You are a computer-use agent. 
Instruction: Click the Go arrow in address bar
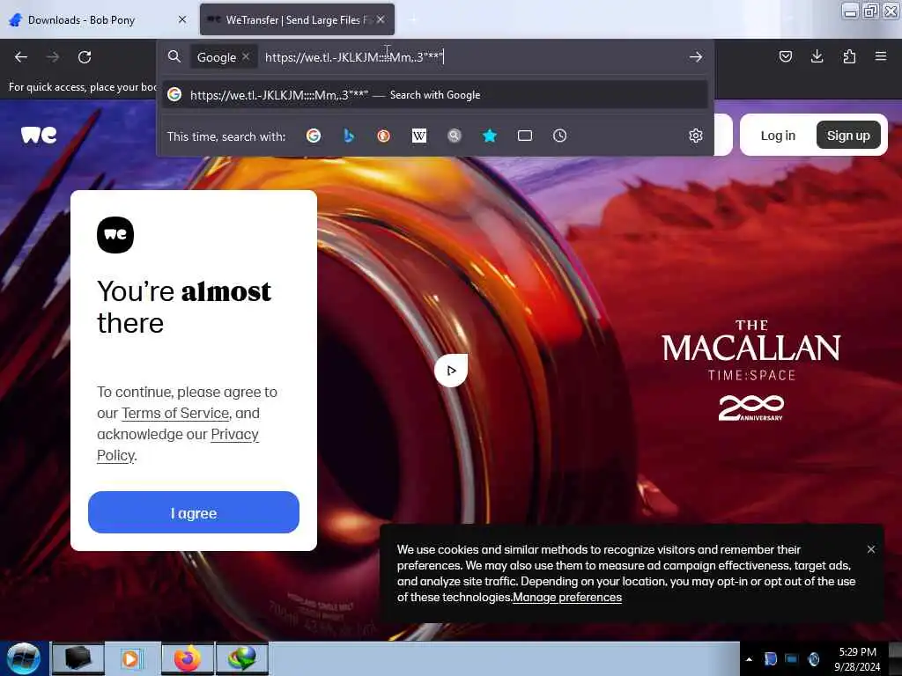point(696,57)
